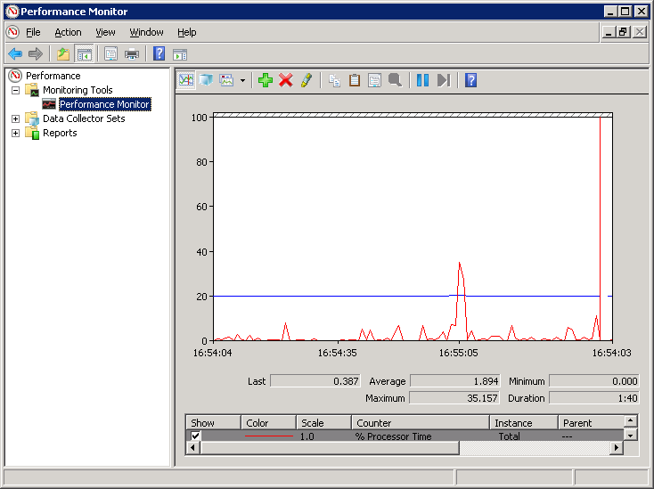Click the Forward arrow in the toolbar
This screenshot has height=489, width=654.
pyautogui.click(x=36, y=53)
